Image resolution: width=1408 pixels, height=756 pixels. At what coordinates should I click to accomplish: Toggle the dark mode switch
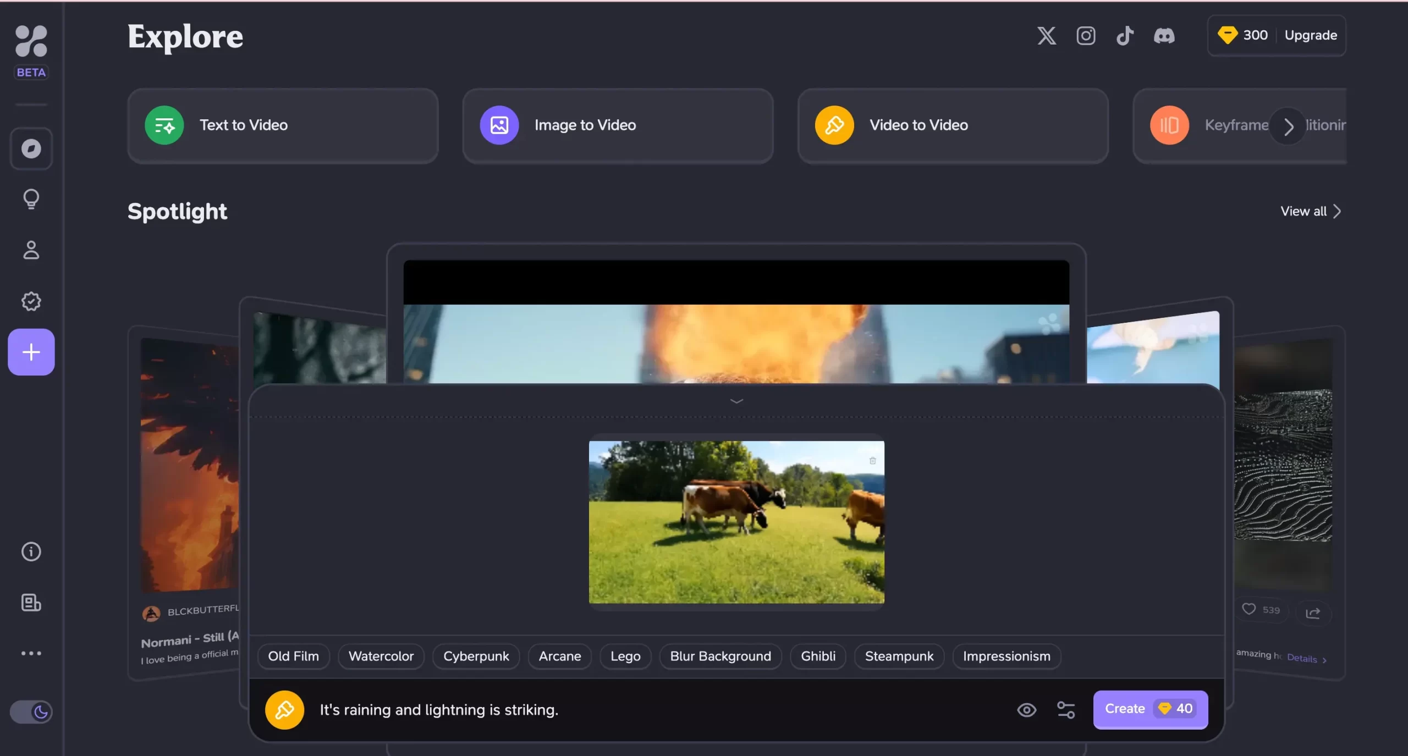click(31, 712)
